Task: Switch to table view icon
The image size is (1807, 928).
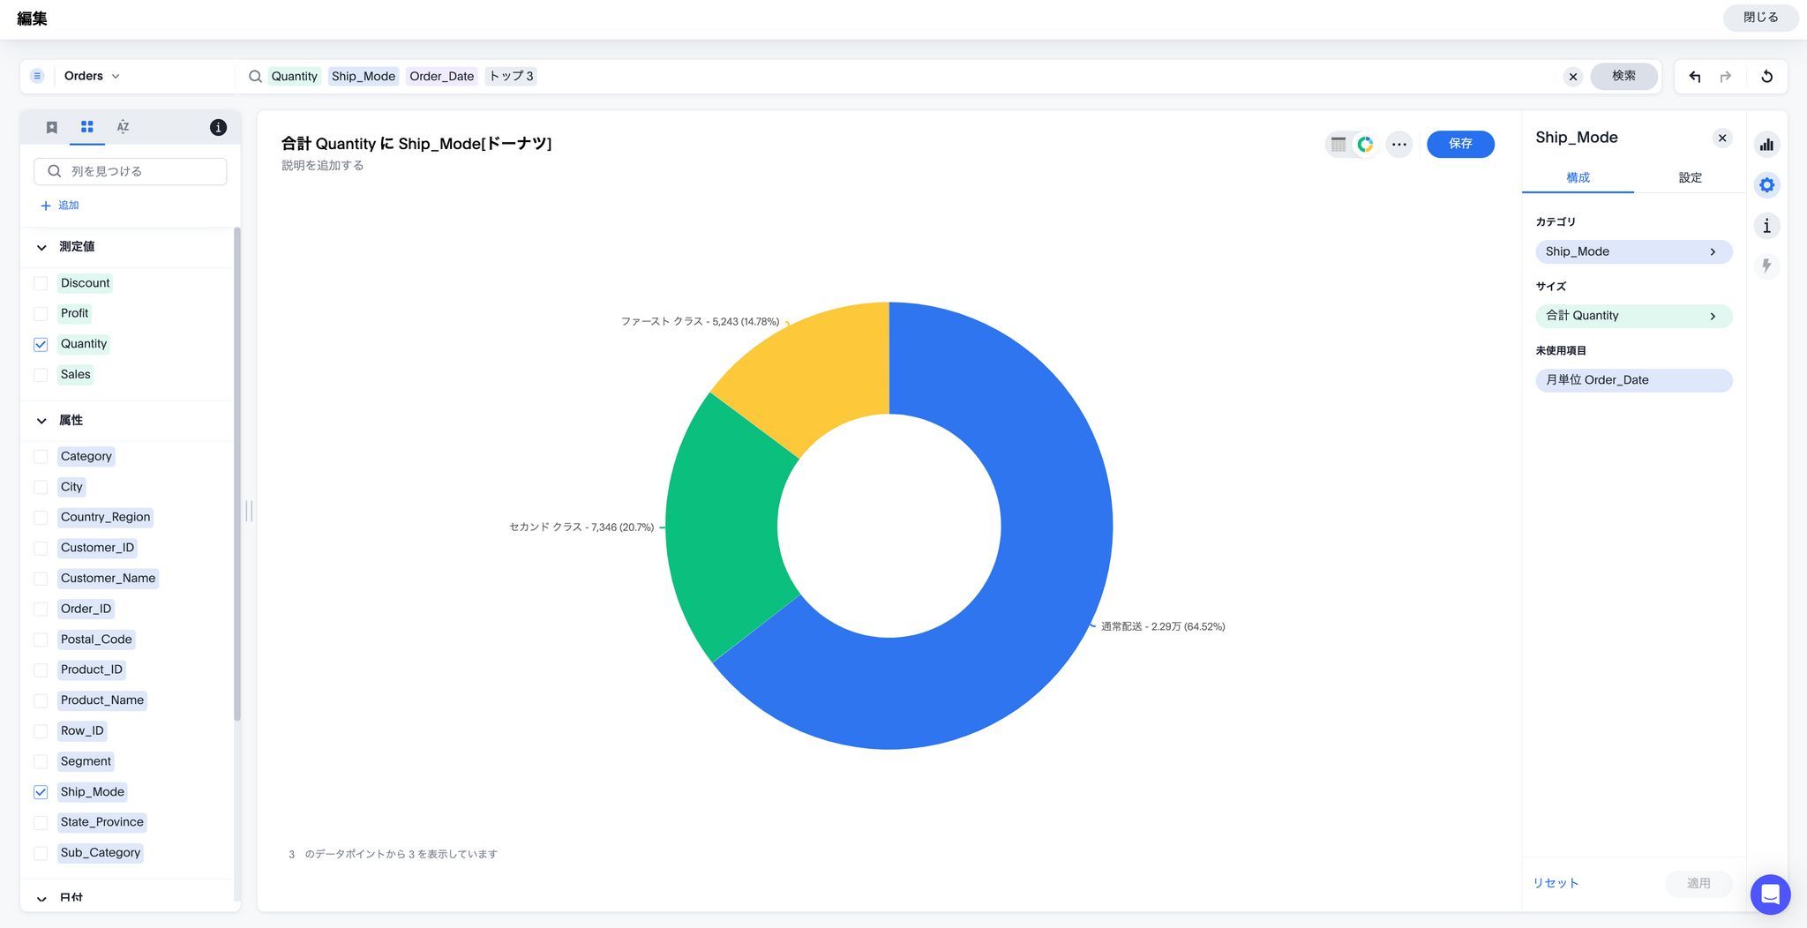Action: (x=1338, y=145)
